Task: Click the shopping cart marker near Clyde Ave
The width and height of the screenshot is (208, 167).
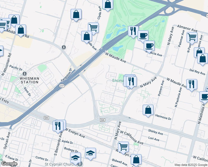Action: pos(93,28)
